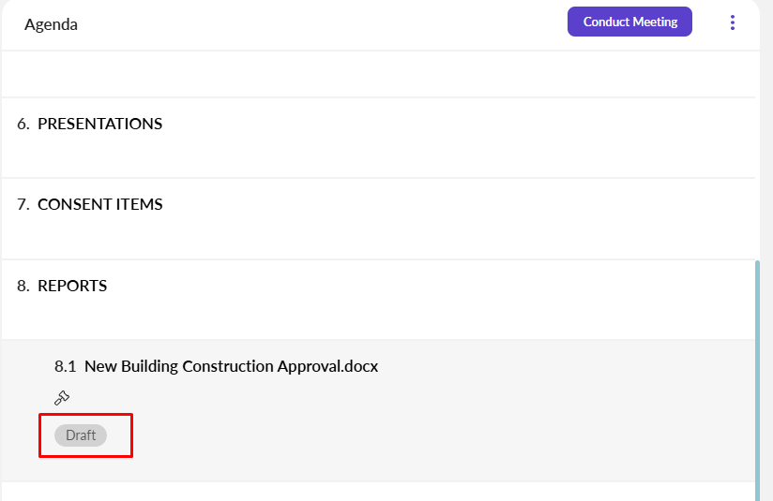Image resolution: width=773 pixels, height=501 pixels.
Task: Open the three-dot more options menu
Action: click(x=733, y=22)
